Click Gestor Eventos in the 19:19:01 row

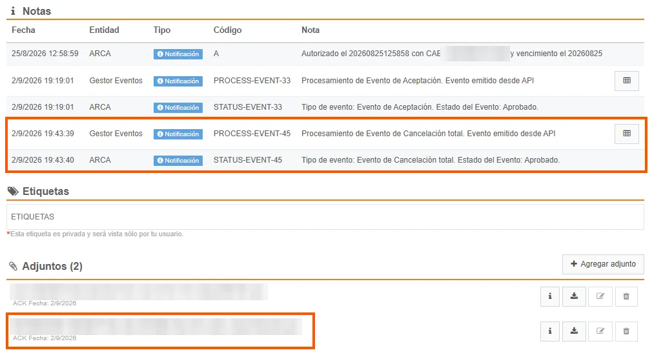[116, 81]
